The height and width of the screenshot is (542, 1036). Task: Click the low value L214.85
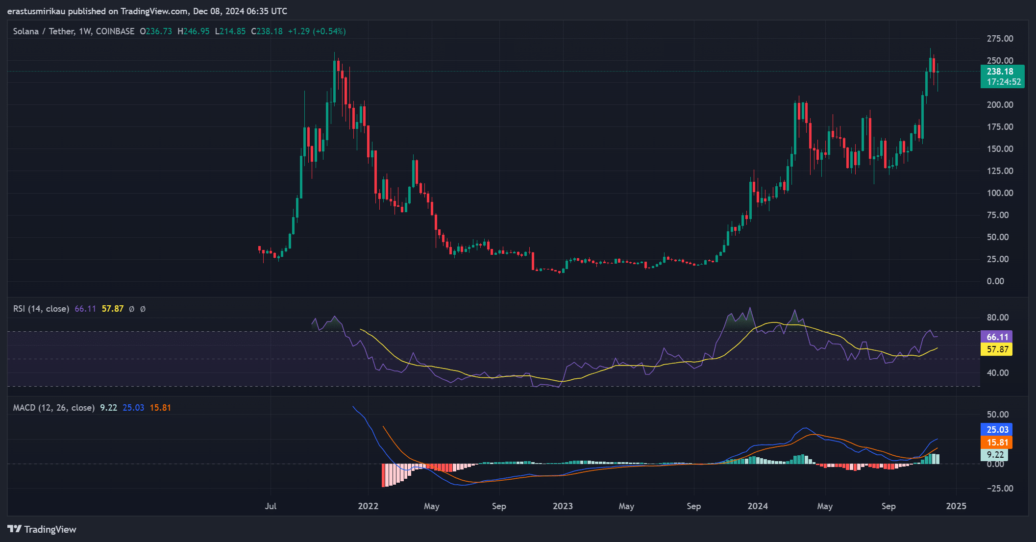[x=230, y=31]
